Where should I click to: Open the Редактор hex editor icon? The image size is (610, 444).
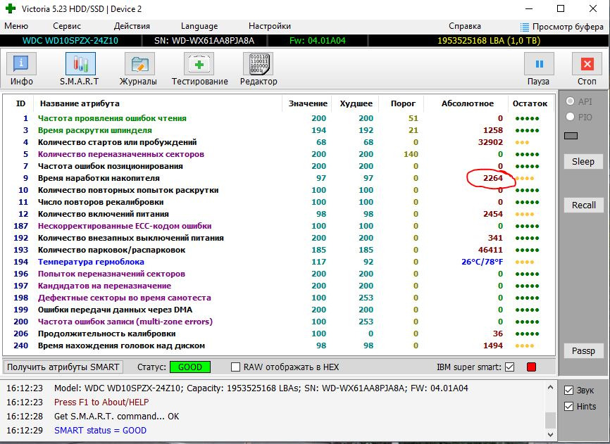coord(258,64)
